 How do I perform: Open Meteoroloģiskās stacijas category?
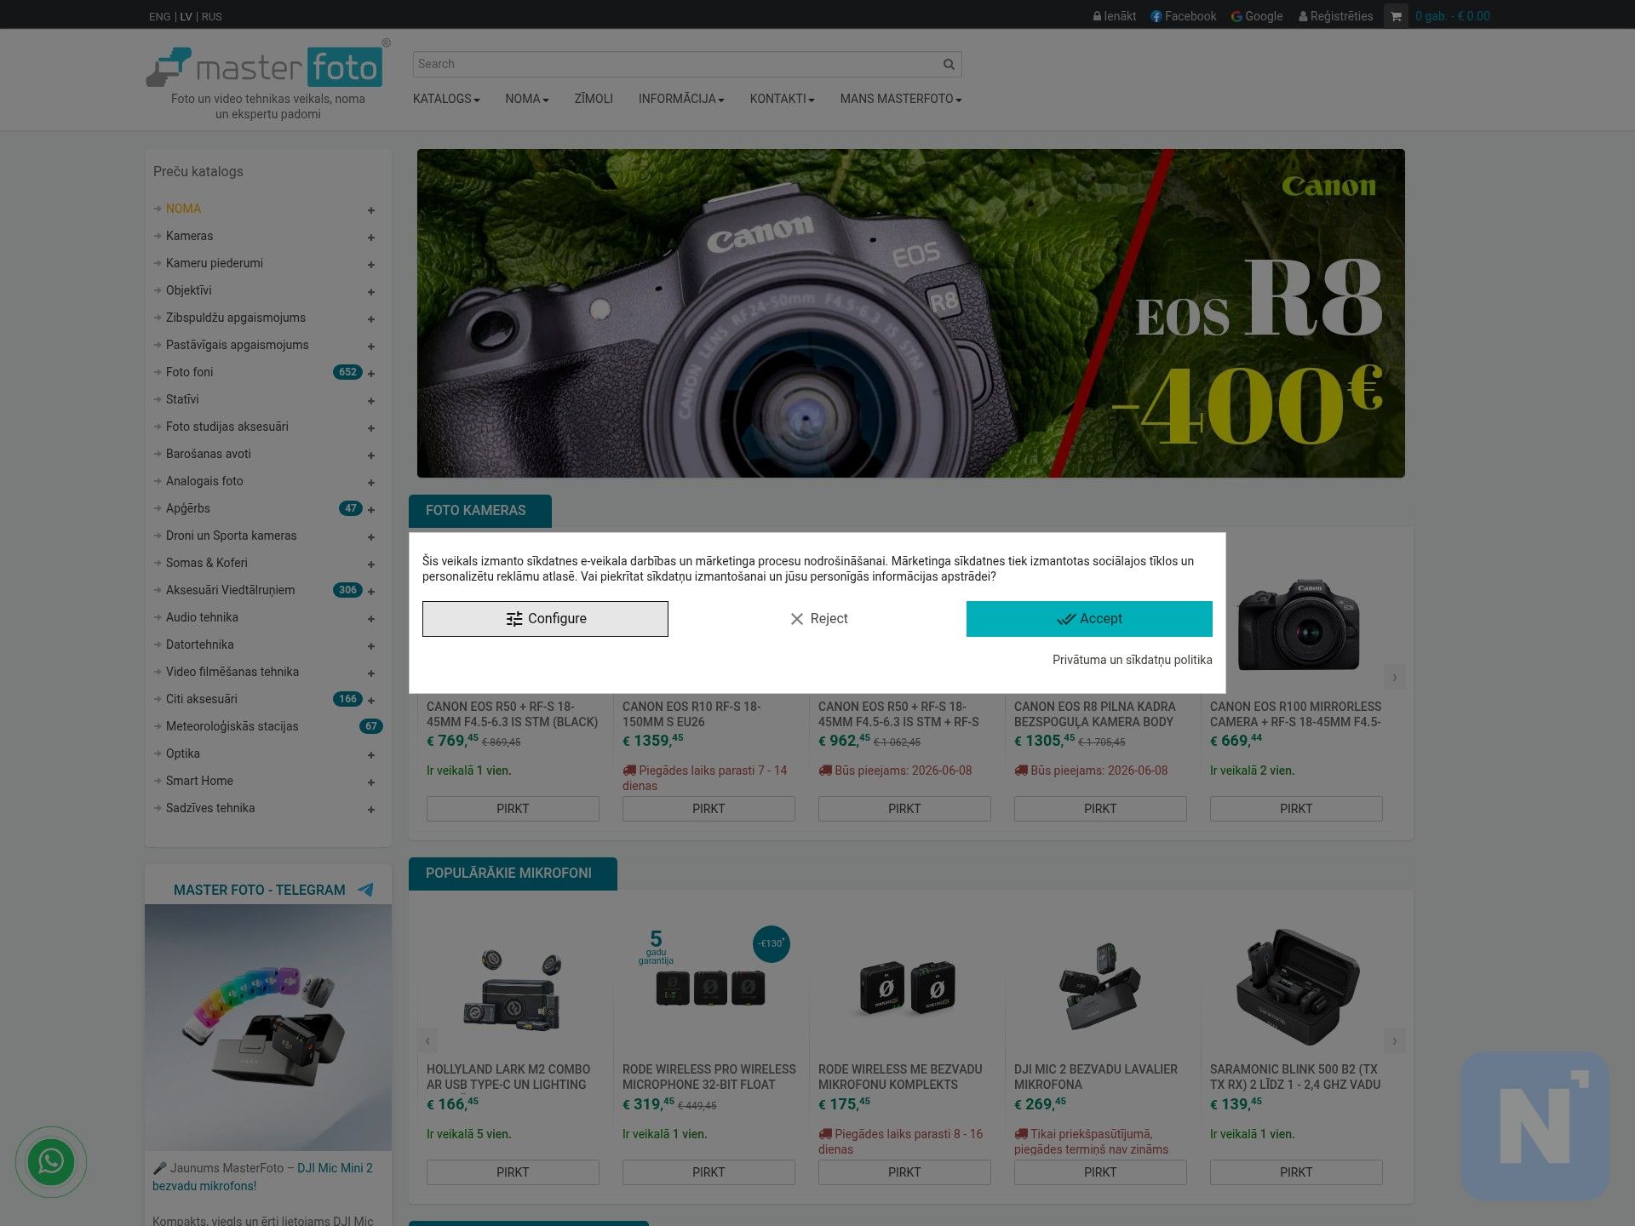(x=232, y=726)
